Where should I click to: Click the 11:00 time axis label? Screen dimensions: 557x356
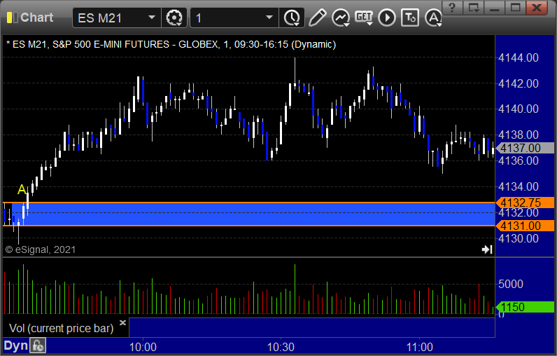pos(420,347)
